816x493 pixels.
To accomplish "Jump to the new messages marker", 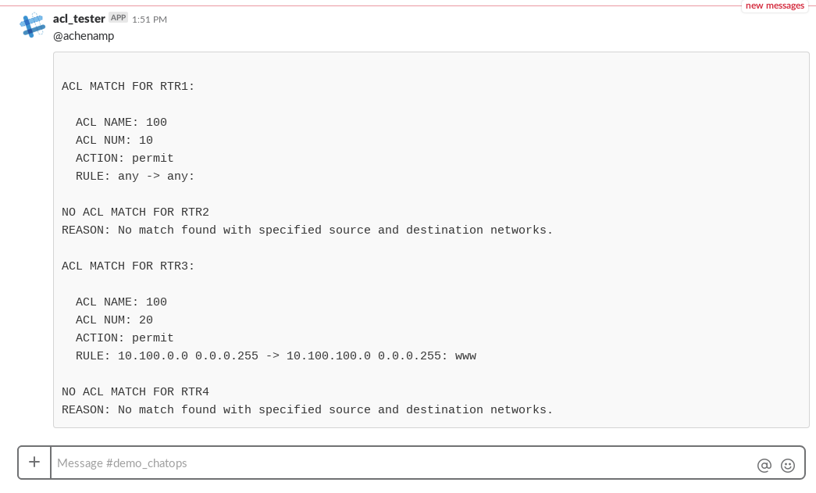I will click(774, 6).
